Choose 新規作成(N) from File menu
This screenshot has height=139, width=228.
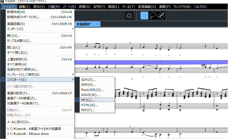tap(40, 12)
